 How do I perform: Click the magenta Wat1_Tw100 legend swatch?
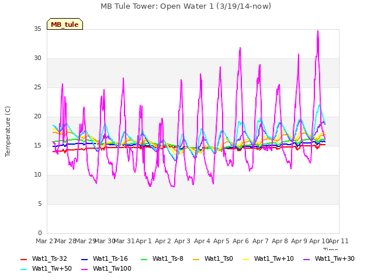pyautogui.click(x=84, y=269)
